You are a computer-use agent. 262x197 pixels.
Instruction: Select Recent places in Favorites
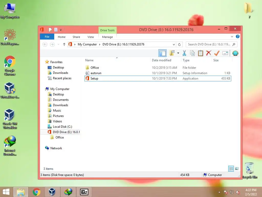pos(62,78)
